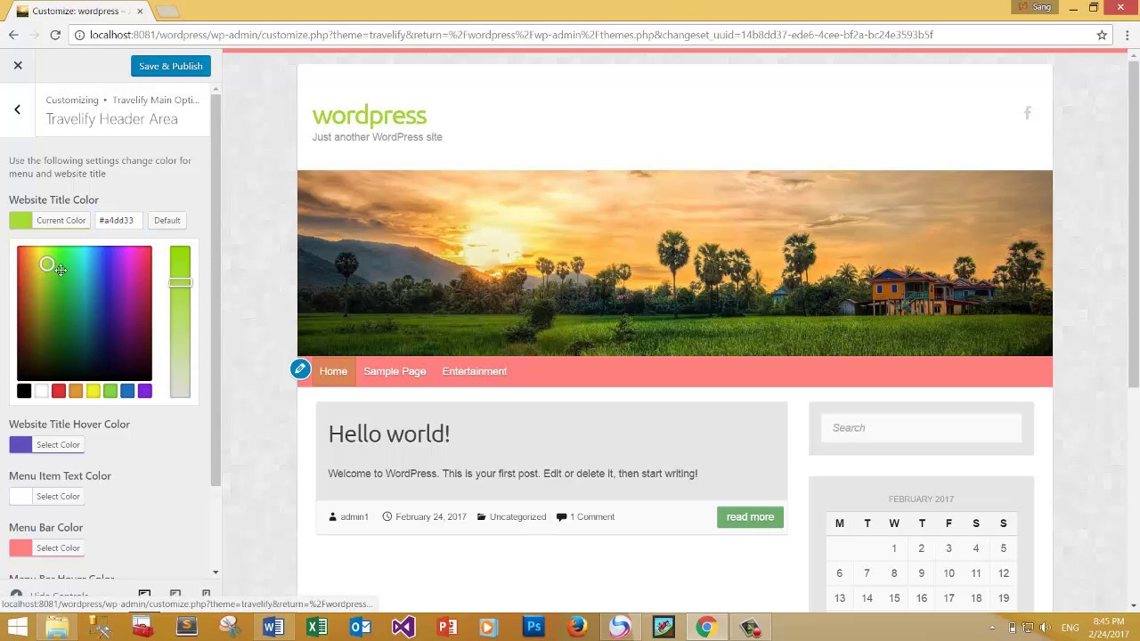Open Visual Studio from the taskbar
Screen dimensions: 1140x641
pyautogui.click(x=403, y=627)
